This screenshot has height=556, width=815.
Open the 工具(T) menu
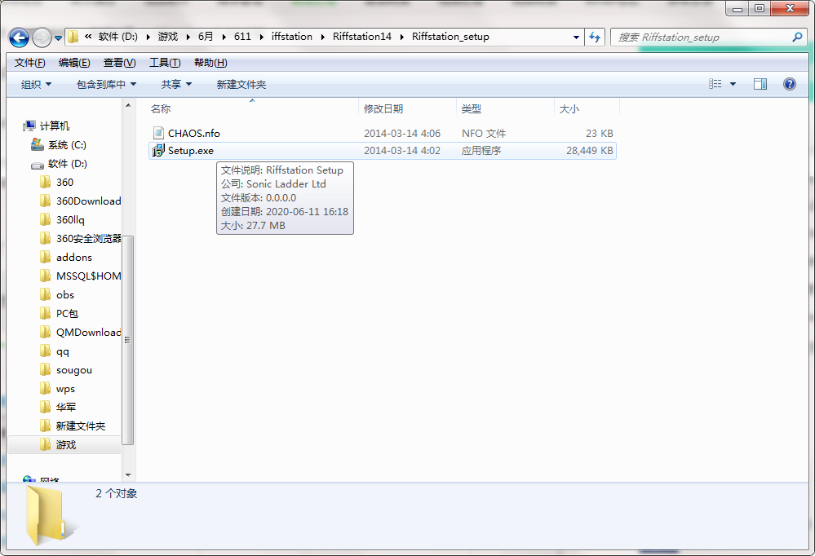165,63
